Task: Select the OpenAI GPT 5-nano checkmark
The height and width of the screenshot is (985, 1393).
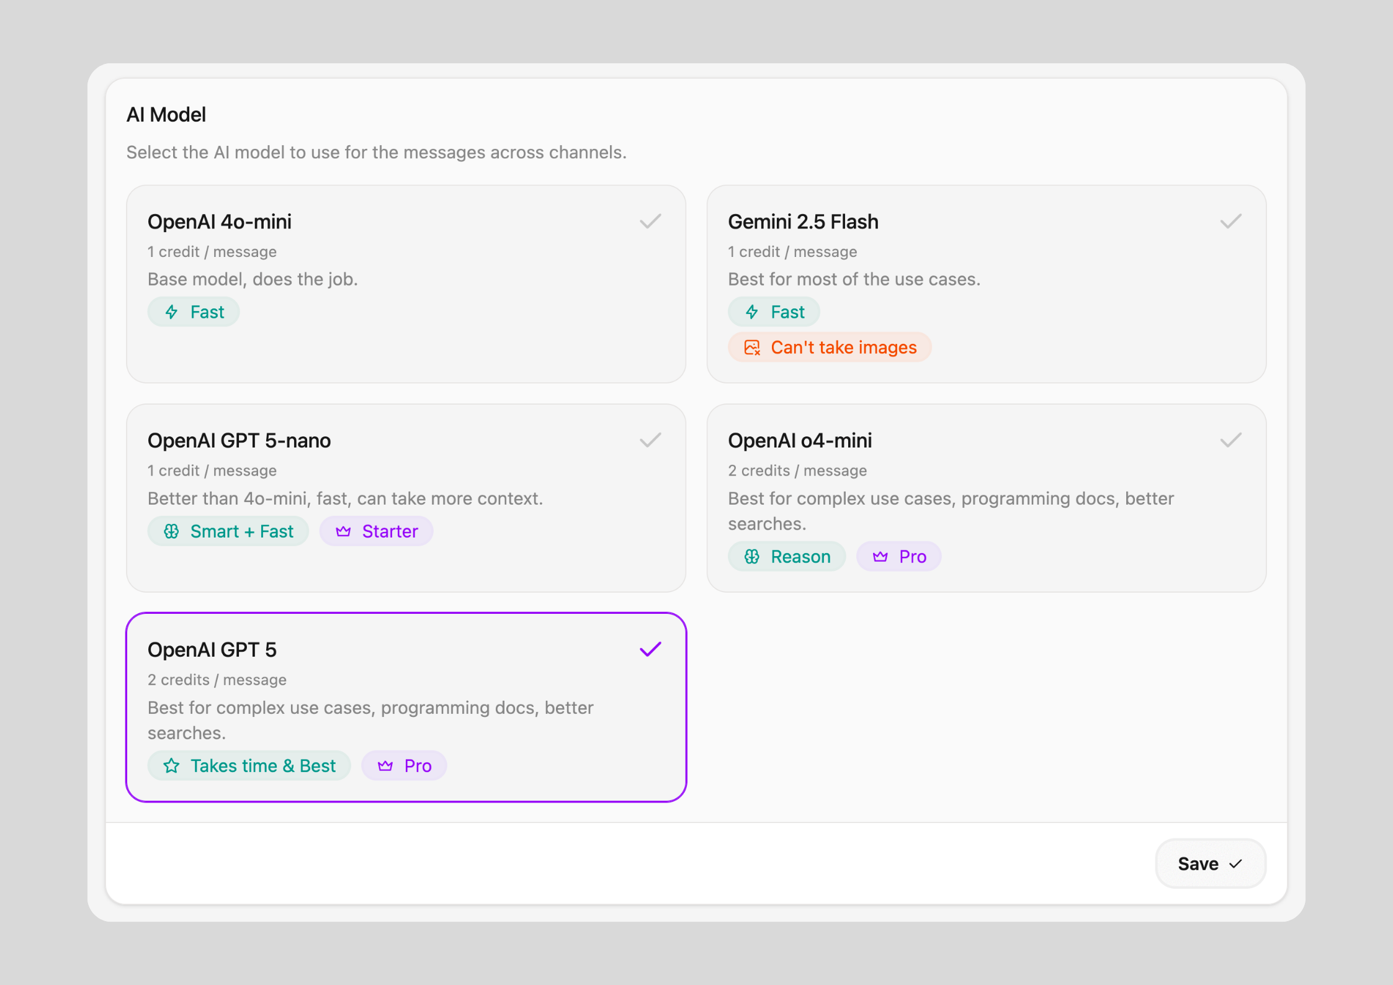Action: point(650,441)
